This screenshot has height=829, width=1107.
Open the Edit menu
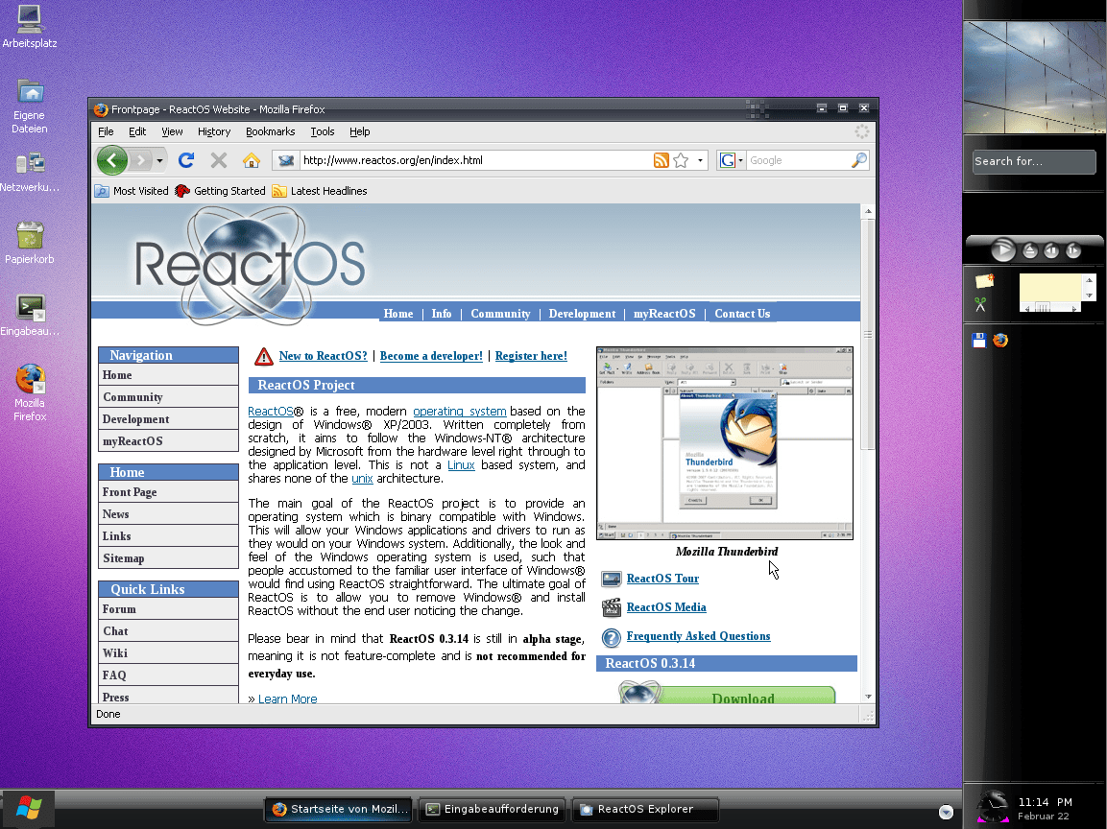pyautogui.click(x=137, y=132)
